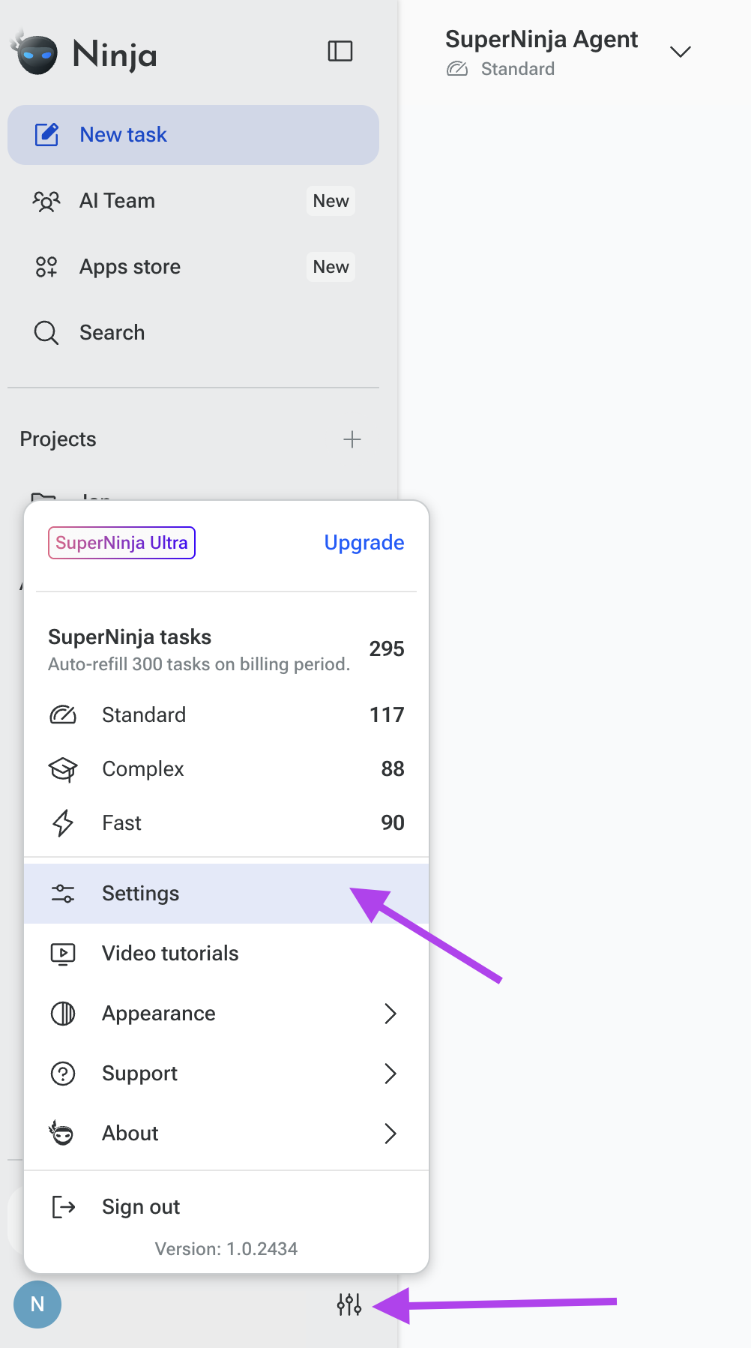The image size is (751, 1348).
Task: Open the bottom sliders settings icon
Action: (x=349, y=1305)
